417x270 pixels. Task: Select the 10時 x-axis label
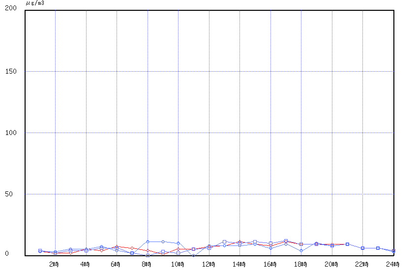click(178, 264)
